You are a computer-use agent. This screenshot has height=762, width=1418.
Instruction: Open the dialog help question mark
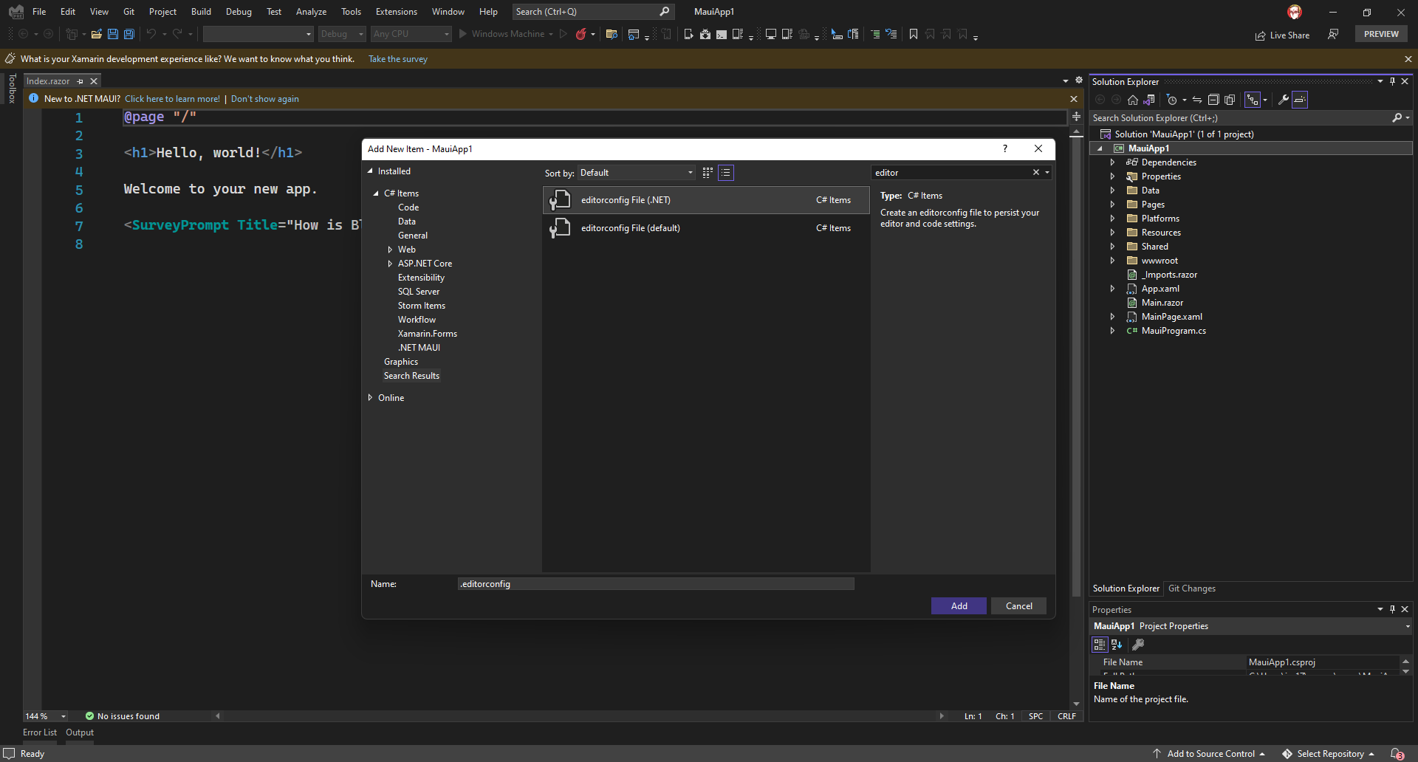point(1004,148)
